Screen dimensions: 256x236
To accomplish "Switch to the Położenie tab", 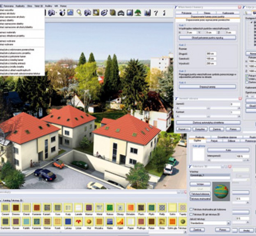I will 186,13.
